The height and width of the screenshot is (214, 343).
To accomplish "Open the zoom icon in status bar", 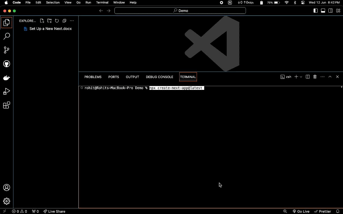I will [285, 211].
